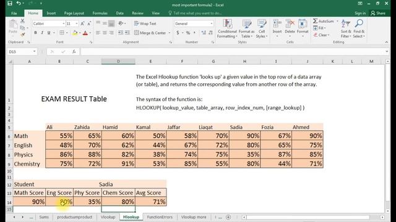The width and height of the screenshot is (396, 222).
Task: Click AutoSum sigma button
Action: pos(324,21)
